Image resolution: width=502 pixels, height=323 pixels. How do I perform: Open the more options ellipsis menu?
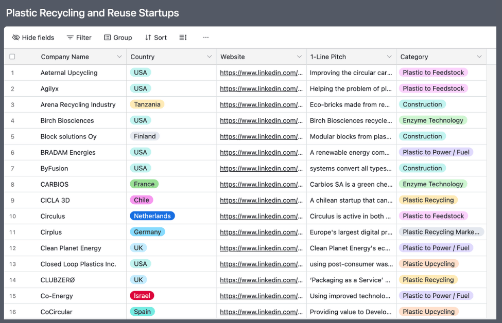(x=206, y=38)
